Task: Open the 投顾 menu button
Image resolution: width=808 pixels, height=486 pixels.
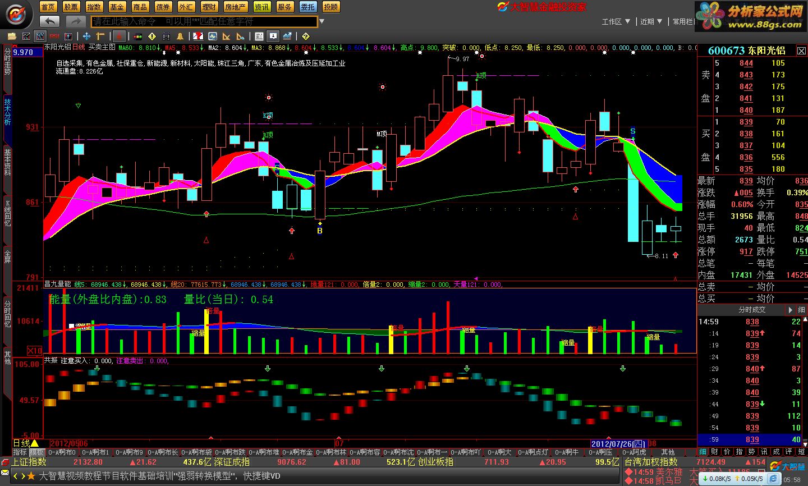Action: pos(331,7)
